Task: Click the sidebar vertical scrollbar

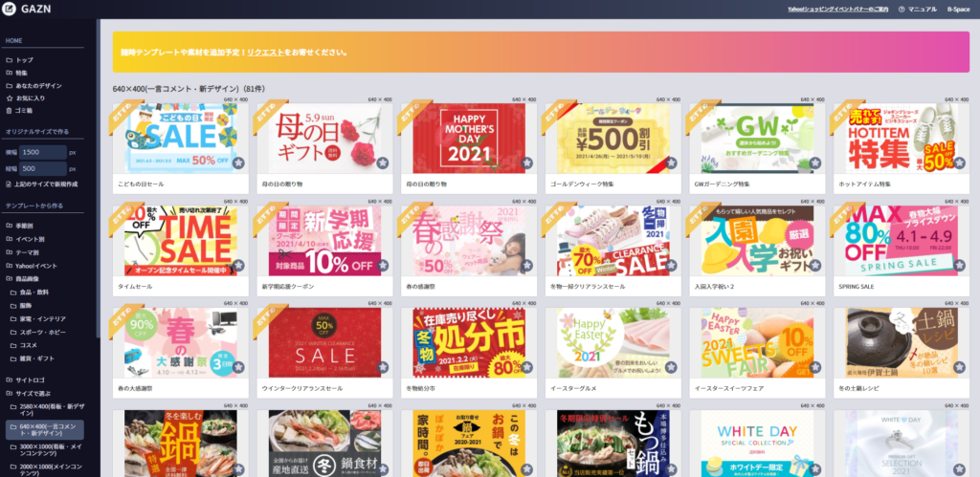Action: [99, 178]
